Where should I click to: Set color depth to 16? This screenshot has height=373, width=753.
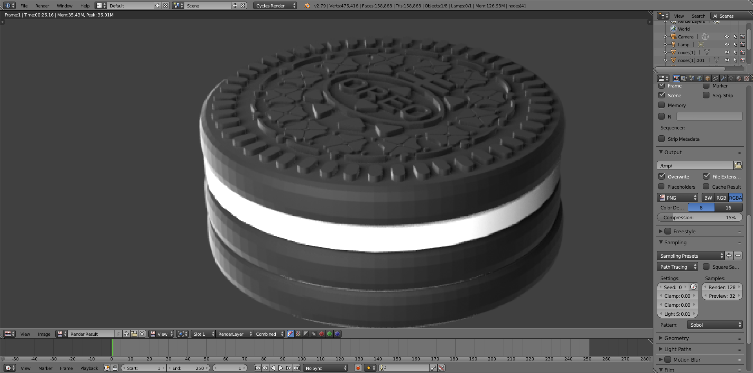tap(728, 207)
